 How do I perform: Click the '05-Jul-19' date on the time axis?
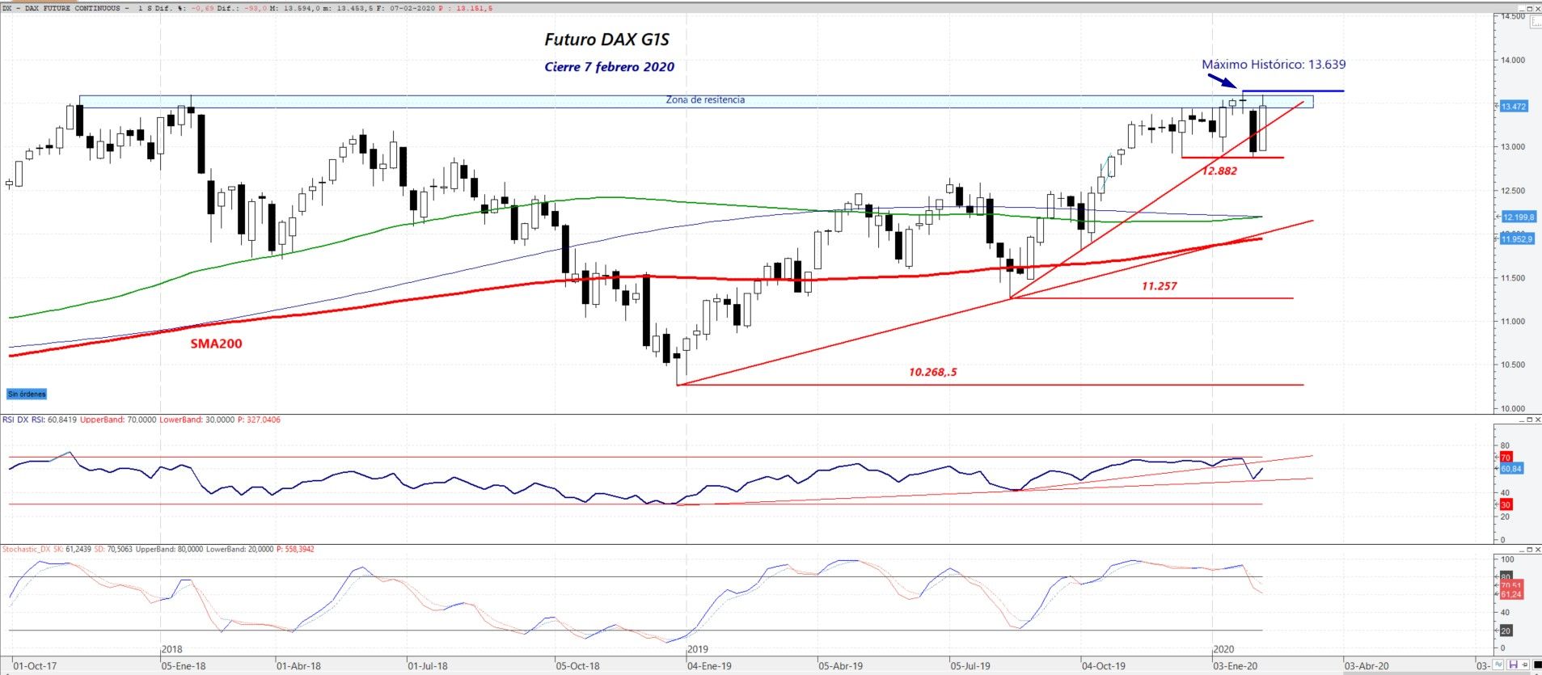(970, 666)
